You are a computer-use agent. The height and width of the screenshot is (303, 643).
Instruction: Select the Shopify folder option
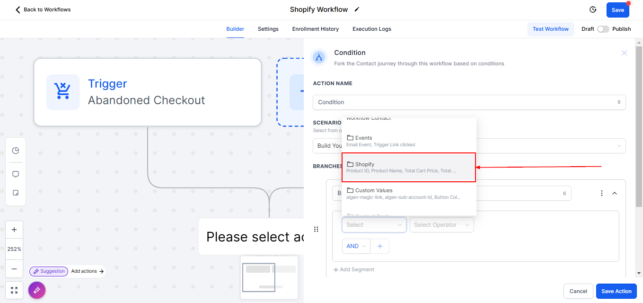[x=408, y=167]
